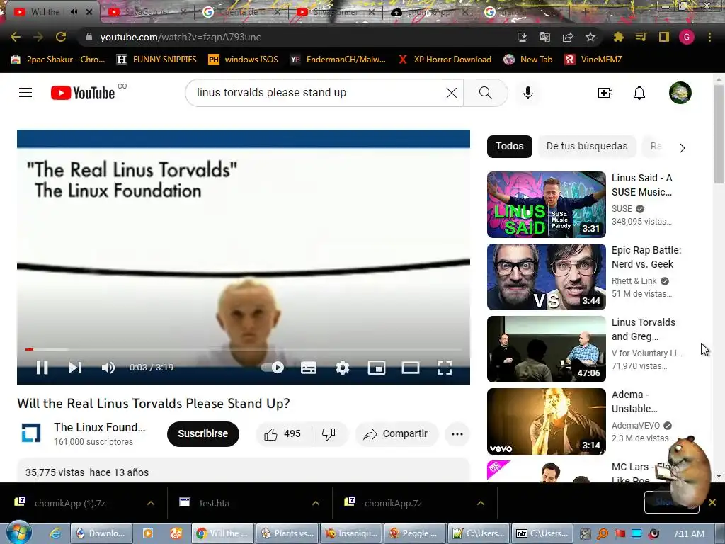Toggle autoplay switch in player
Screen dimensions: 725x544
(273, 368)
